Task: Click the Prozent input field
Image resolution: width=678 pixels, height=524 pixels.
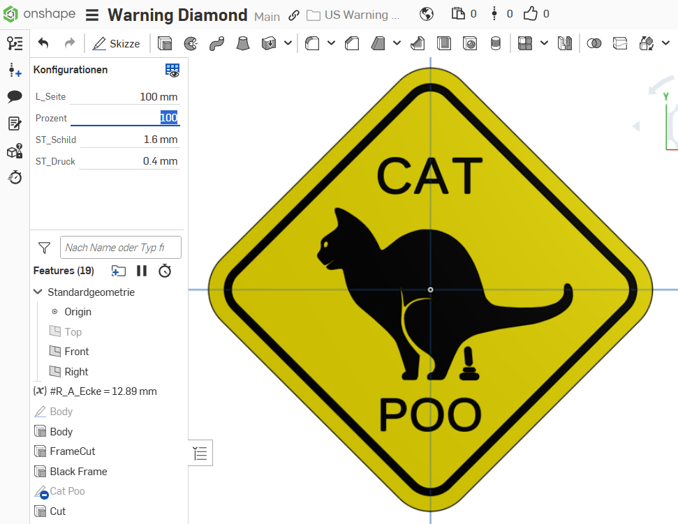Action: (125, 118)
